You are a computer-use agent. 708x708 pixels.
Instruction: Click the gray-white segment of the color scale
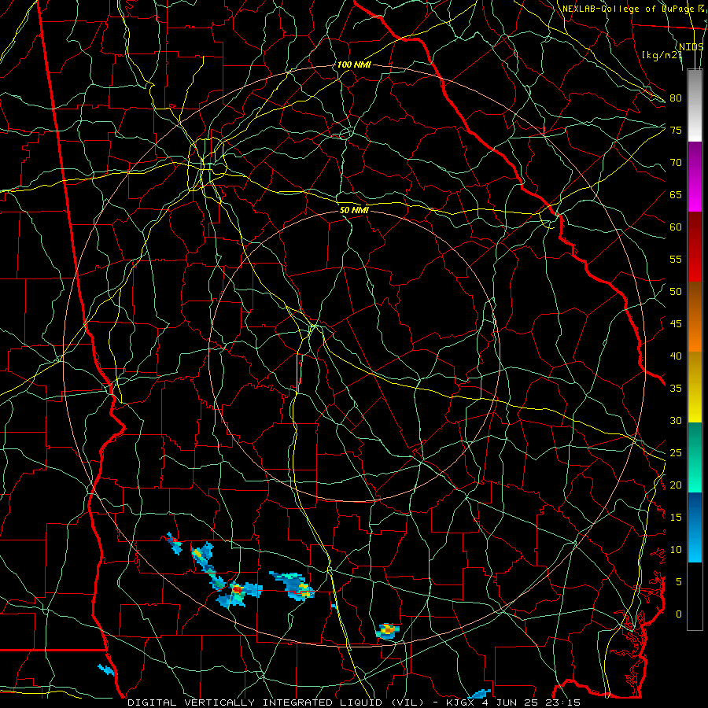pos(695,105)
